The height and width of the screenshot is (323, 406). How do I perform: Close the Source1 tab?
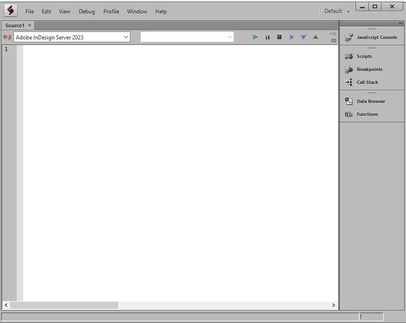[30, 25]
